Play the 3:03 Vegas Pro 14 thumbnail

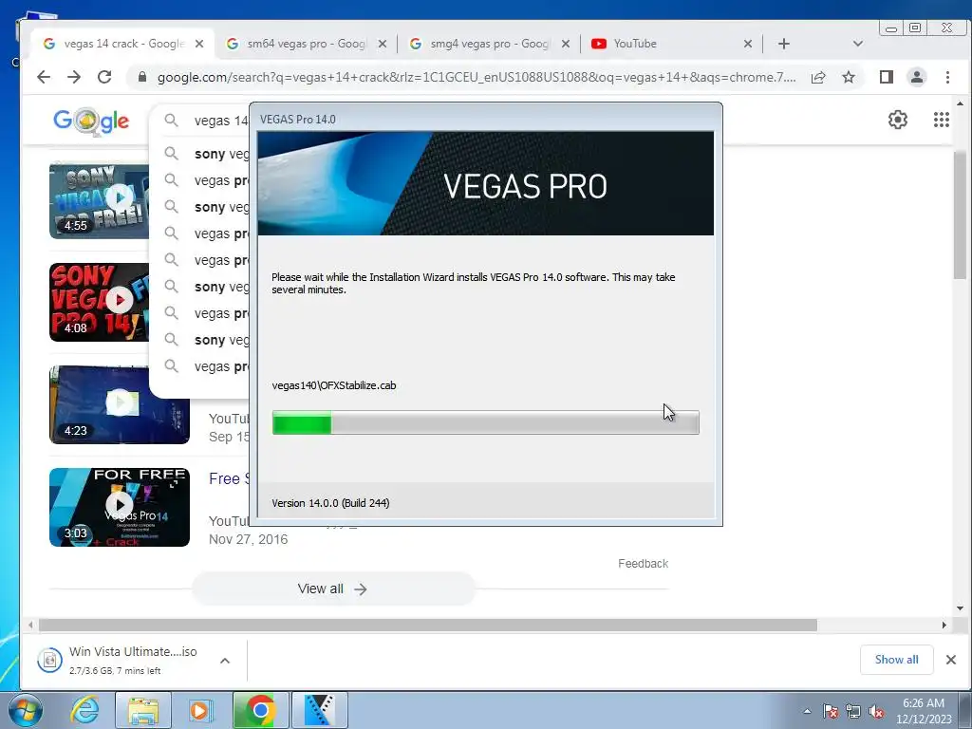click(x=120, y=507)
